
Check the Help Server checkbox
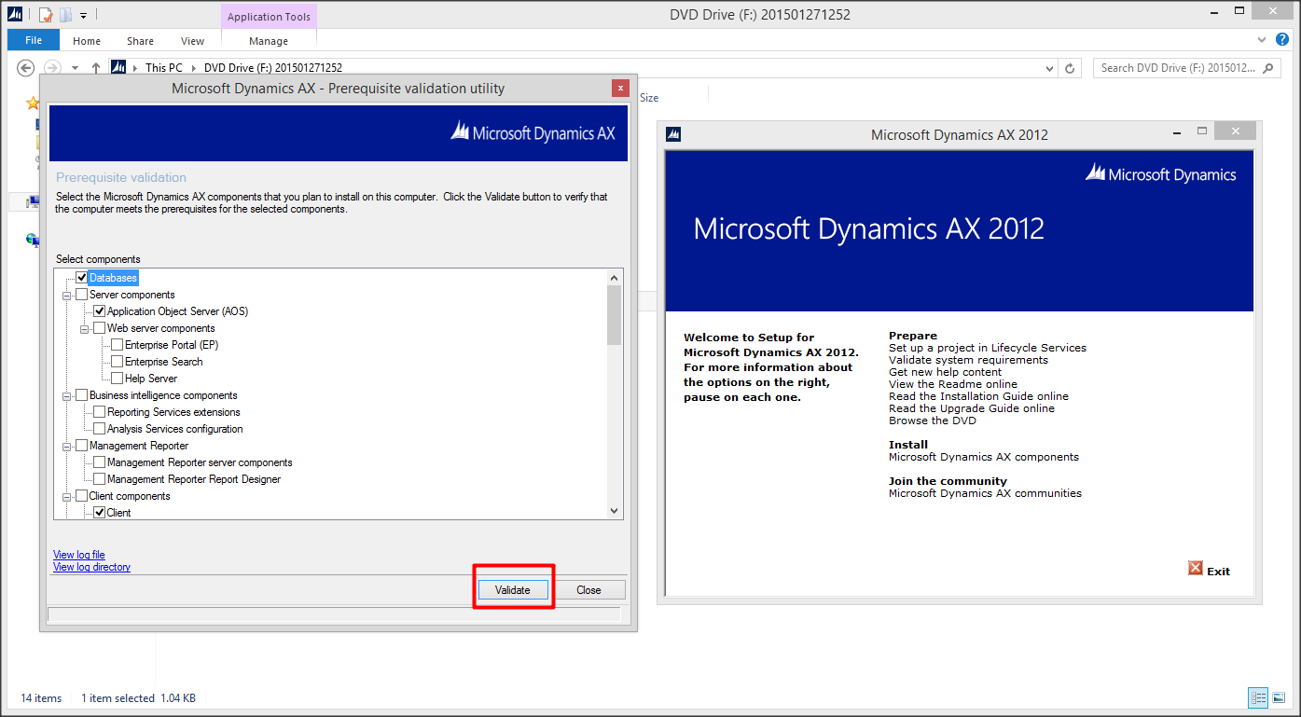pyautogui.click(x=117, y=379)
